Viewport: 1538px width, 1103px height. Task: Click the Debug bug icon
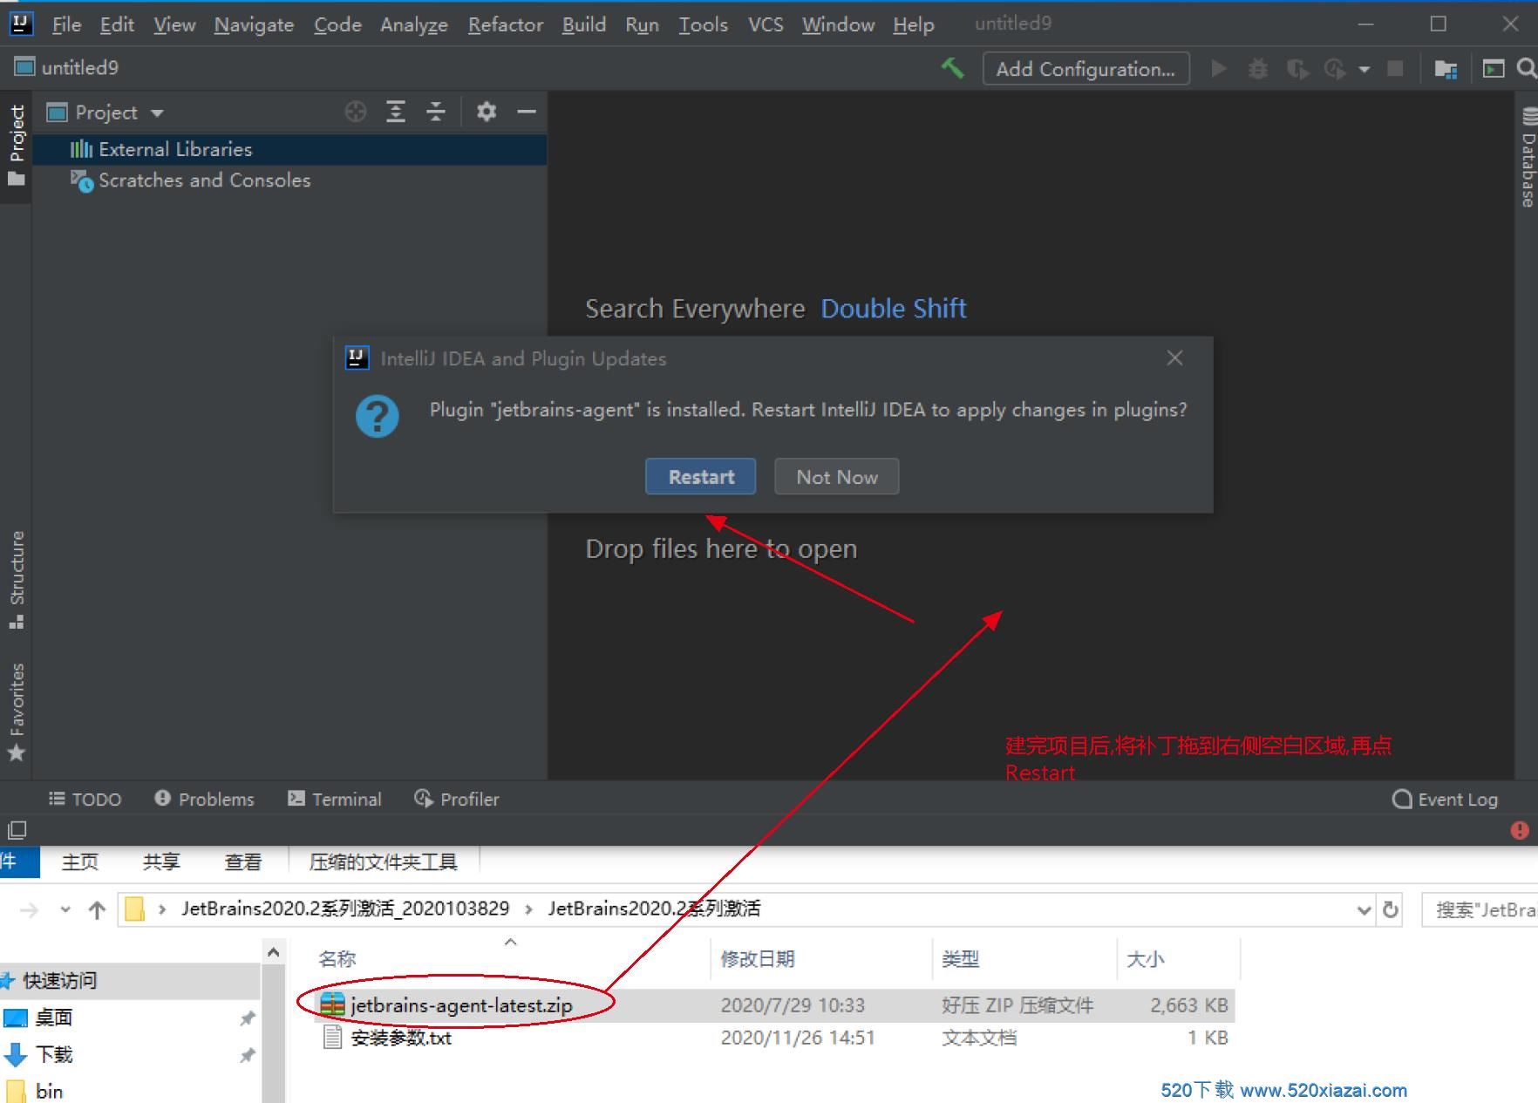(1258, 68)
